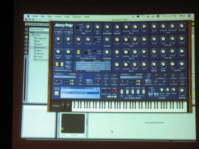Click the WRITE button in MonoPoly

pyautogui.click(x=114, y=91)
